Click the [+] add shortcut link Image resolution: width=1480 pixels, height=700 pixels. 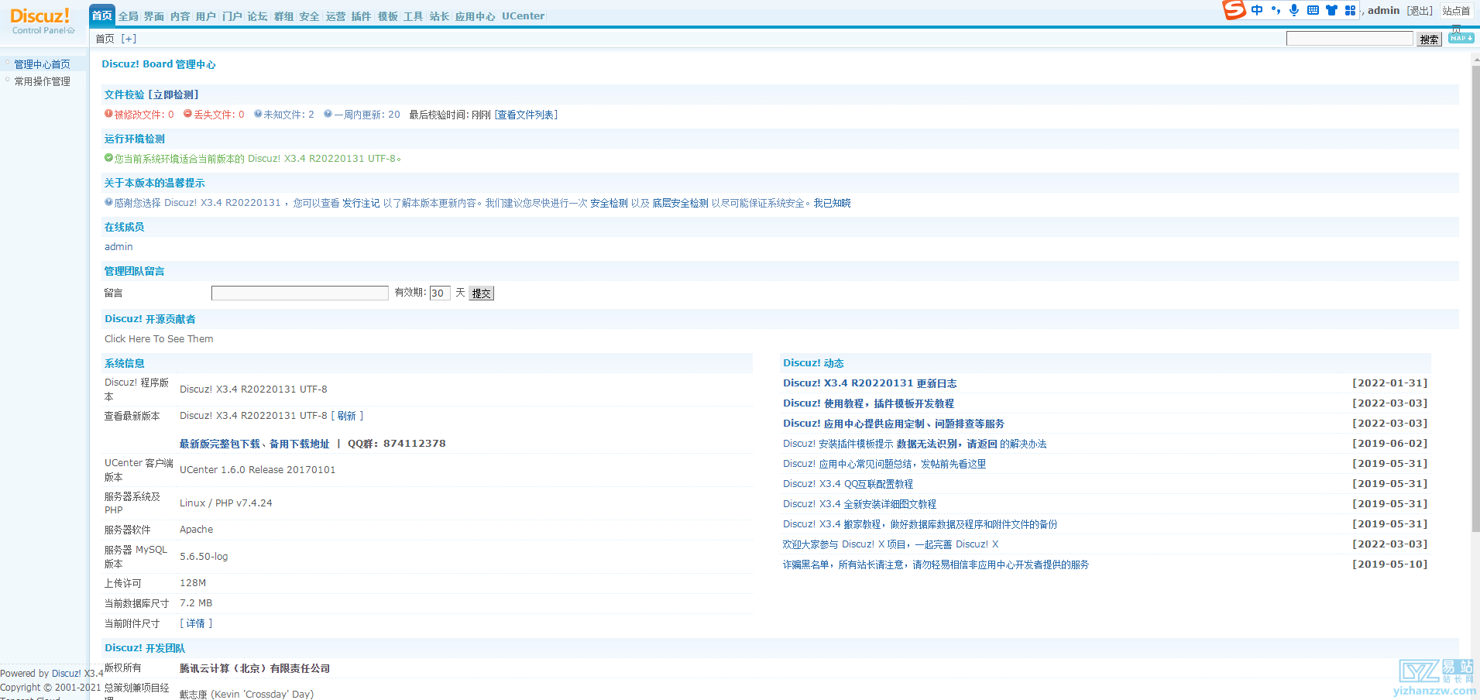click(x=129, y=39)
